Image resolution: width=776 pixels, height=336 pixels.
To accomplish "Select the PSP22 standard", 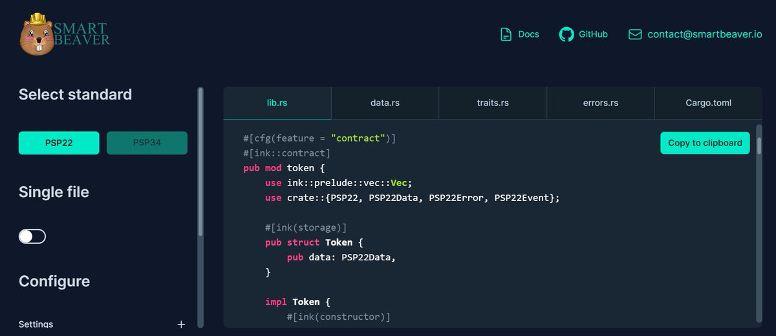I will pyautogui.click(x=59, y=143).
